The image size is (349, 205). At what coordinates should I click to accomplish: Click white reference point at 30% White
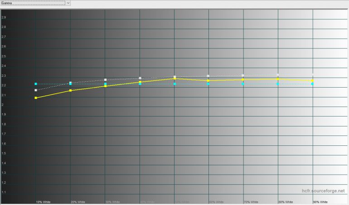(x=105, y=80)
